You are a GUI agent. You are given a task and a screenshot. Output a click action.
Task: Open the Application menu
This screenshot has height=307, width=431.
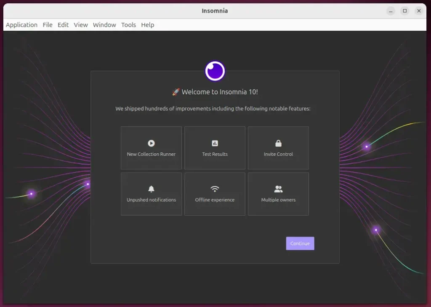[x=22, y=25]
